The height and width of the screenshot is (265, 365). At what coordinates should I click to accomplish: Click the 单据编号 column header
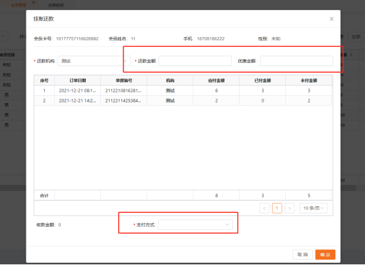[124, 81]
